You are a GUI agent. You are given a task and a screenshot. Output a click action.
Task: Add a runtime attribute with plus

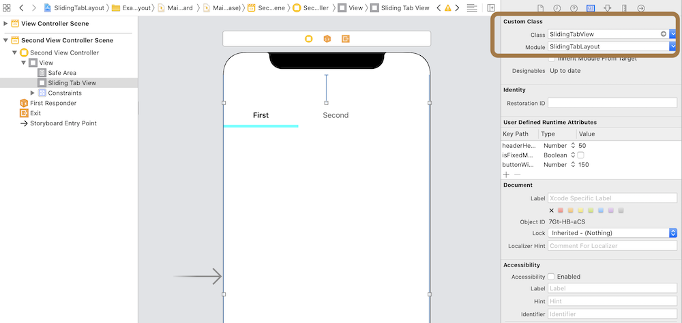coord(506,174)
